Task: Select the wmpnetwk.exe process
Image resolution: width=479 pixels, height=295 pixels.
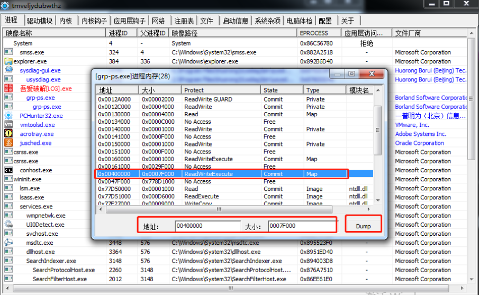Action: 46,215
